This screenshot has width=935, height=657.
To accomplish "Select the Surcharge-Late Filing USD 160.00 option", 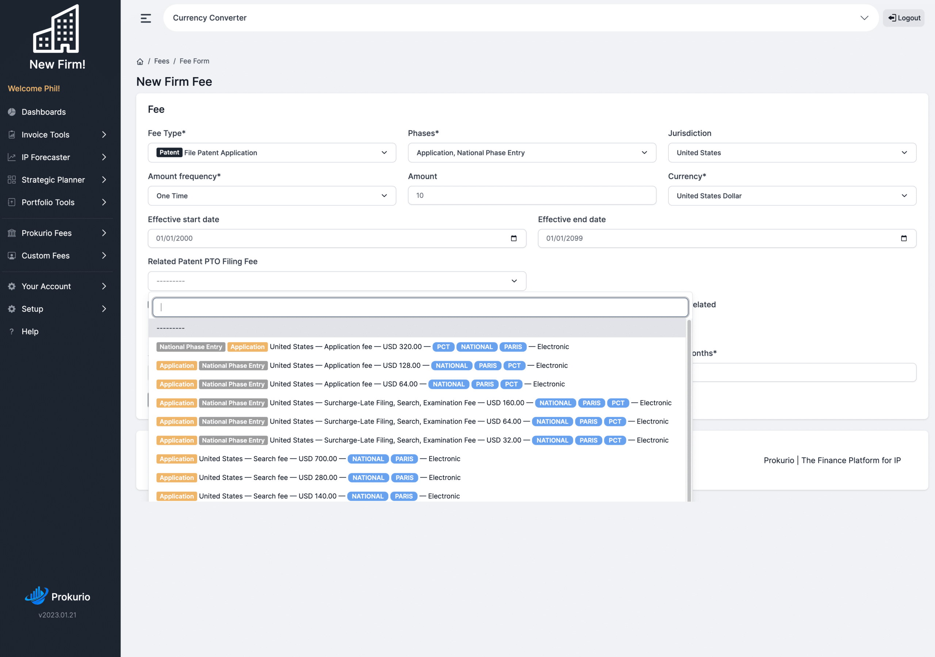I will point(417,403).
